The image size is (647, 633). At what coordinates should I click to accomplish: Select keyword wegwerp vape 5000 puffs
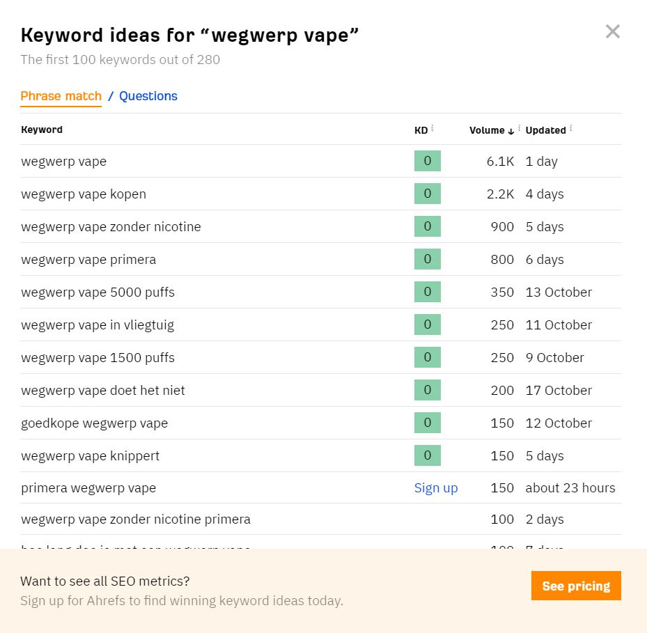click(98, 292)
